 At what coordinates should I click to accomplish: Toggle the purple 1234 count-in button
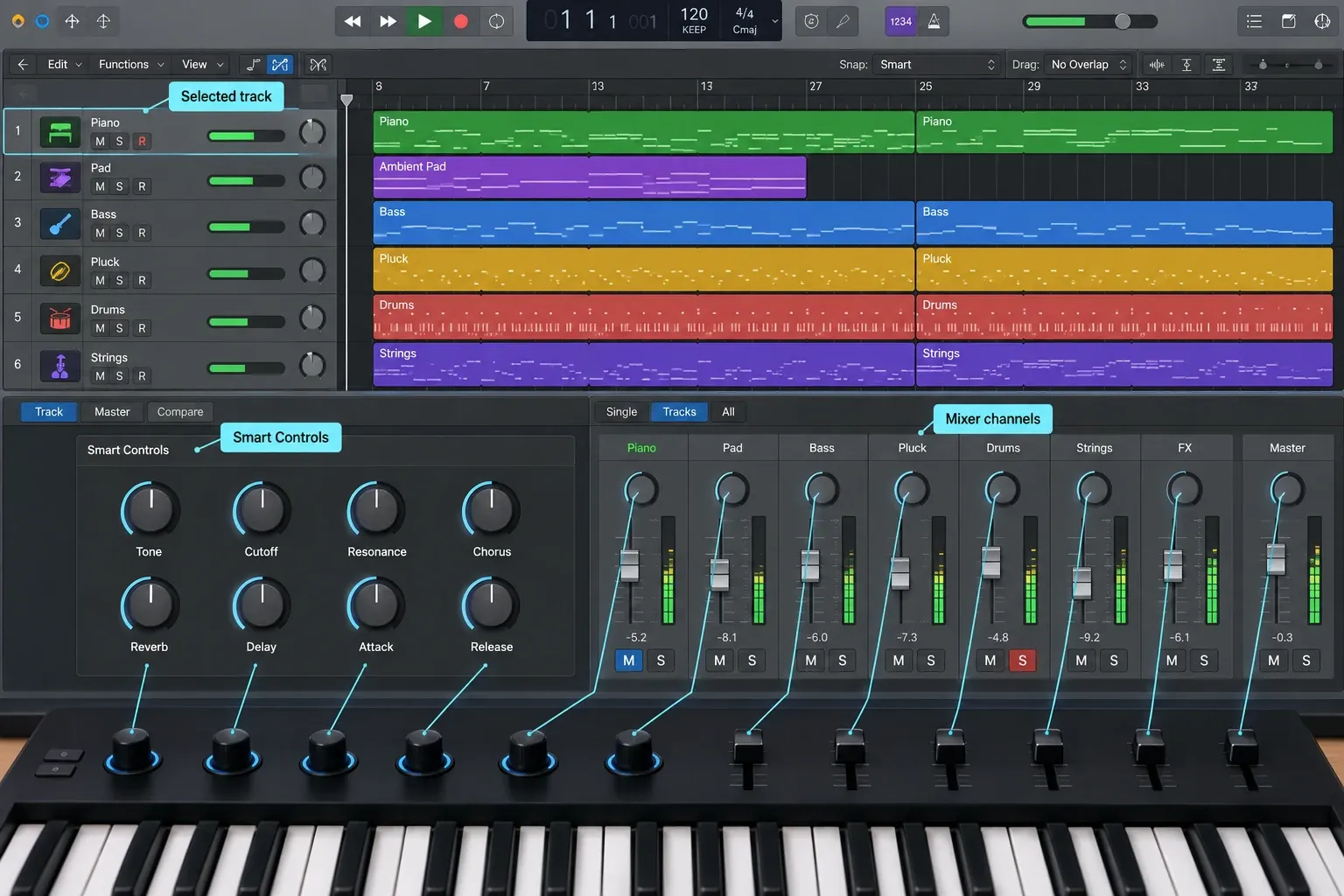(901, 21)
